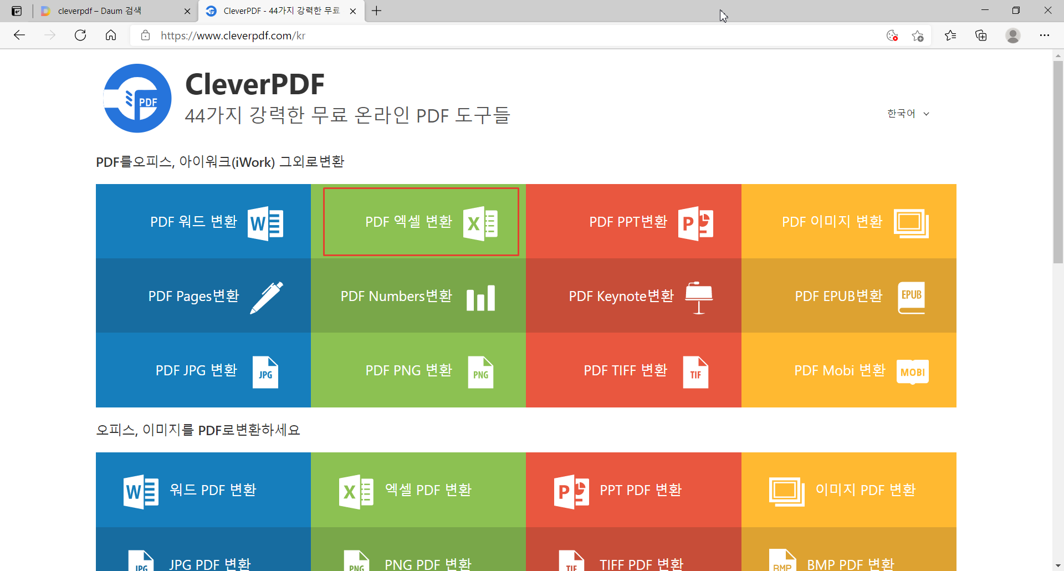Open the favorites list
The width and height of the screenshot is (1064, 571).
950,35
